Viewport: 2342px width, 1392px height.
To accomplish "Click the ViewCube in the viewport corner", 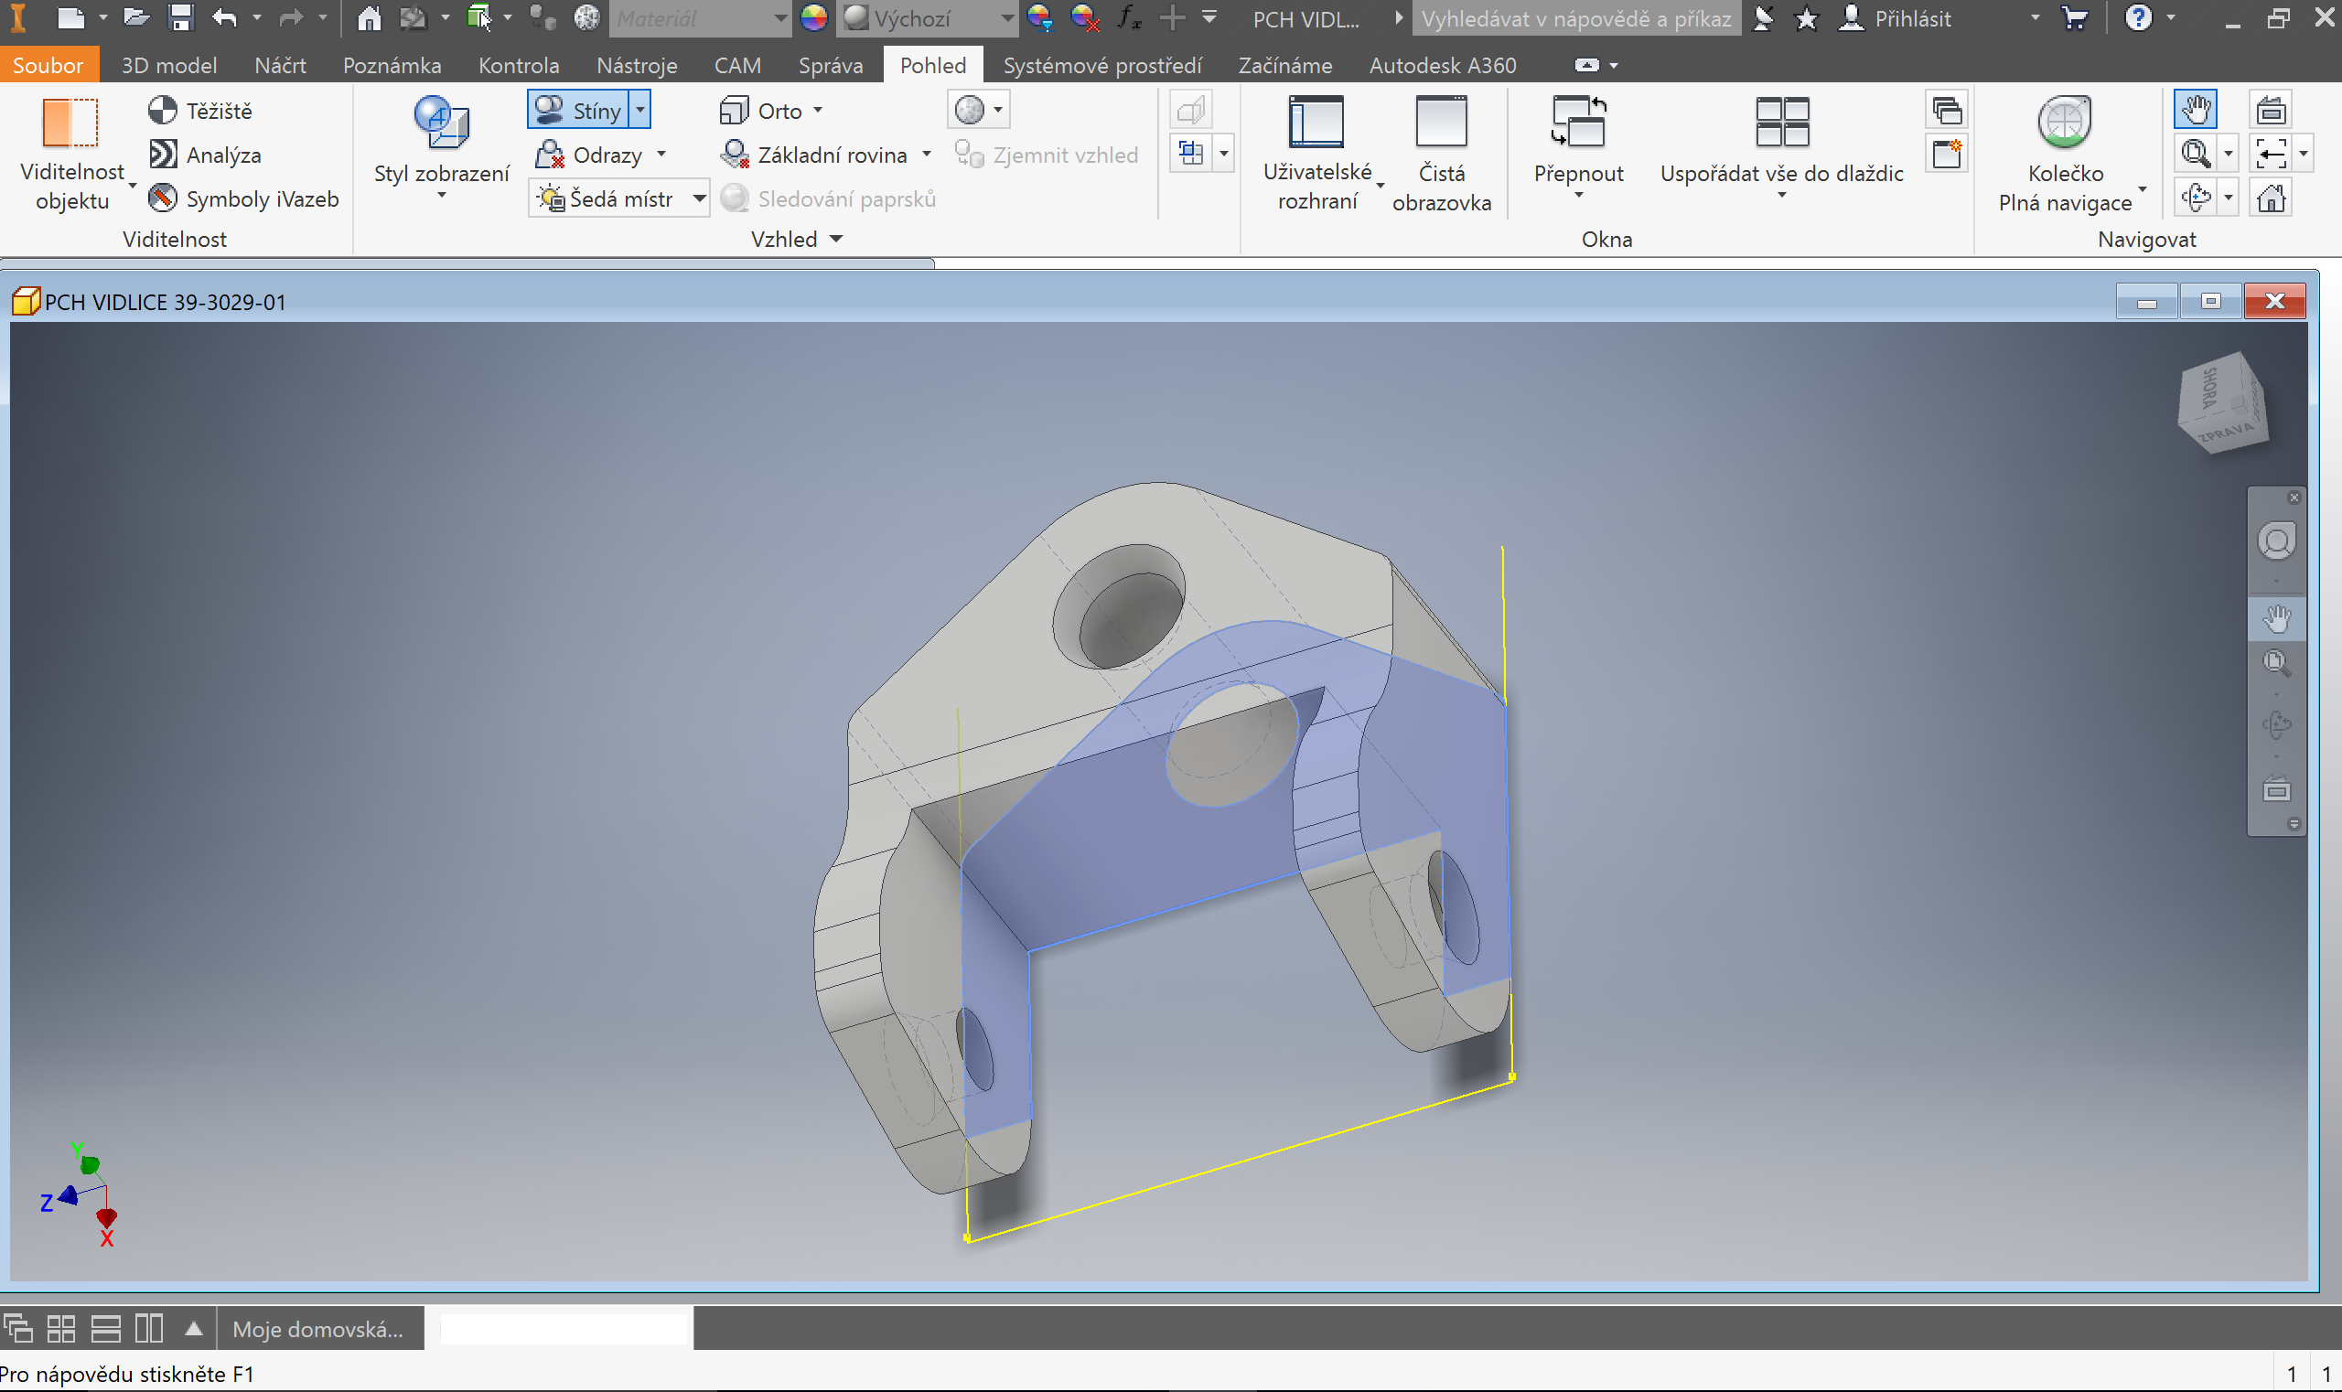I will [2222, 402].
